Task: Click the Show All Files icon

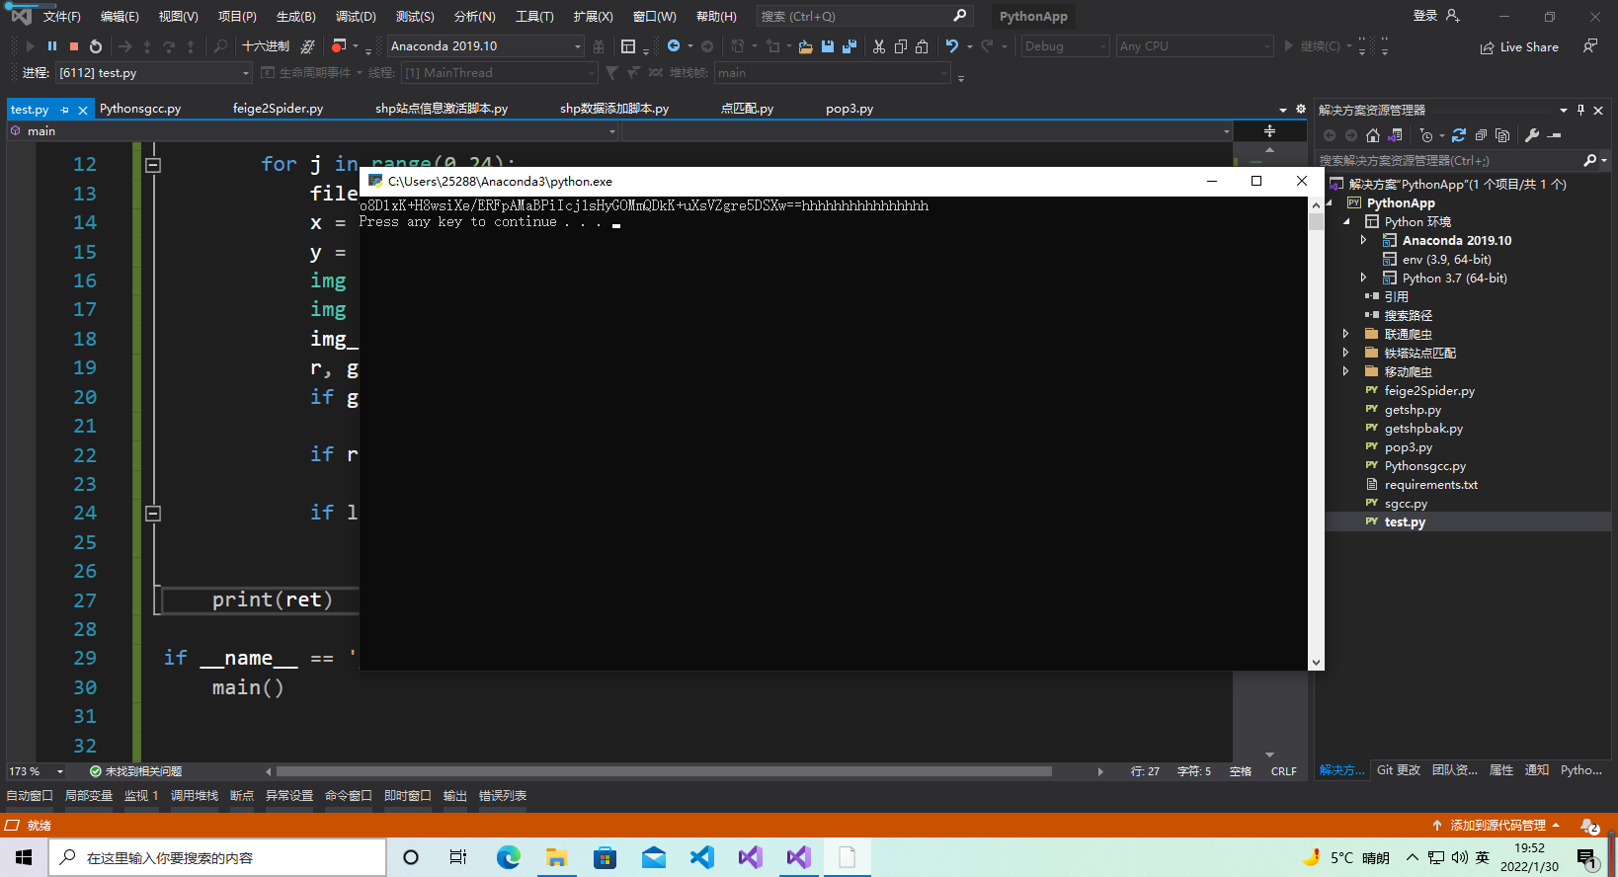Action: 1502,135
